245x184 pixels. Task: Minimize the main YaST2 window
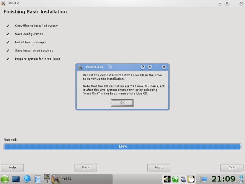220,3
